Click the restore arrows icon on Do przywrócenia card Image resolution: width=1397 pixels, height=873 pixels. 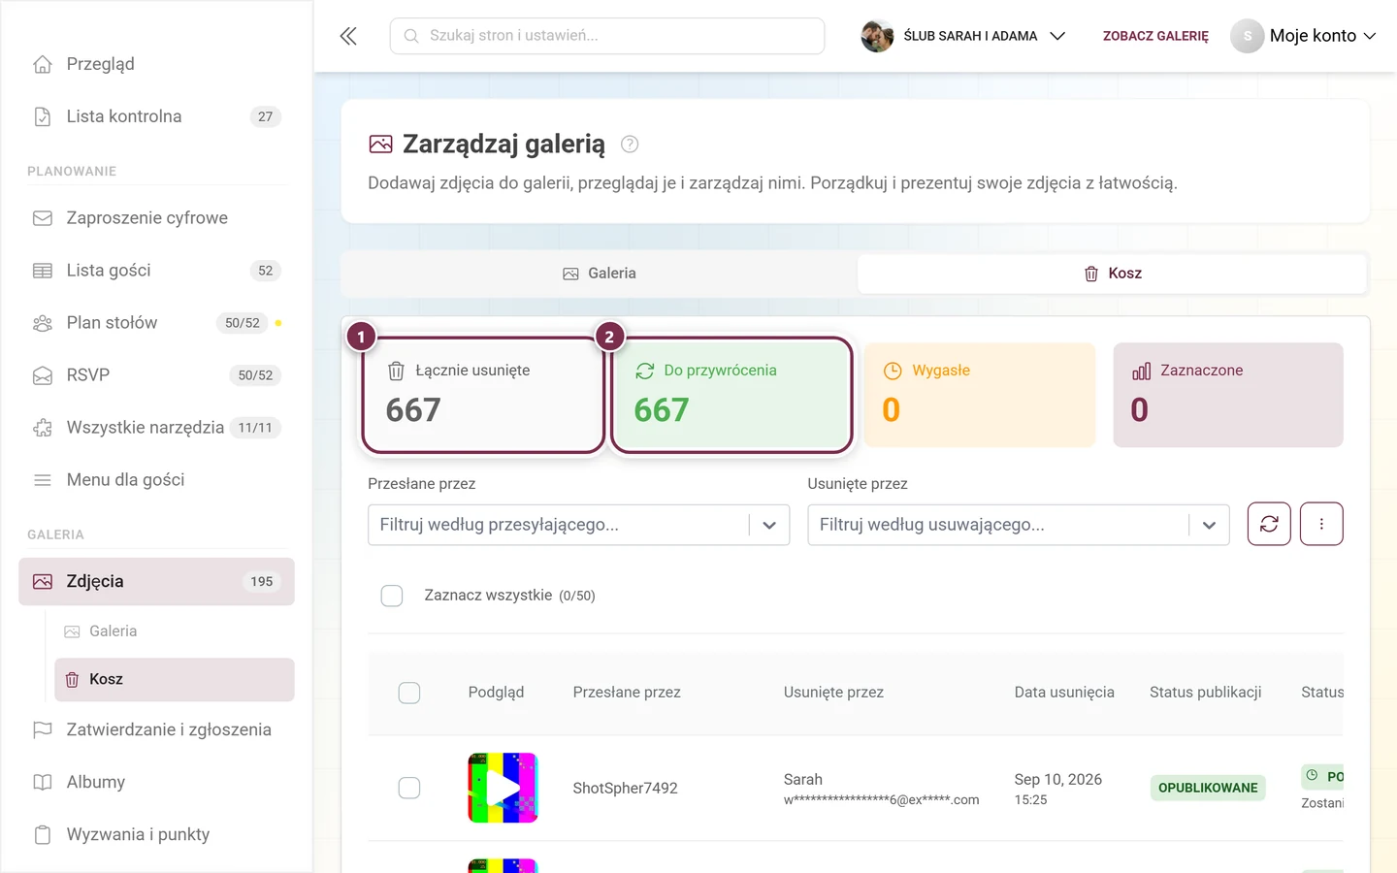(x=644, y=371)
